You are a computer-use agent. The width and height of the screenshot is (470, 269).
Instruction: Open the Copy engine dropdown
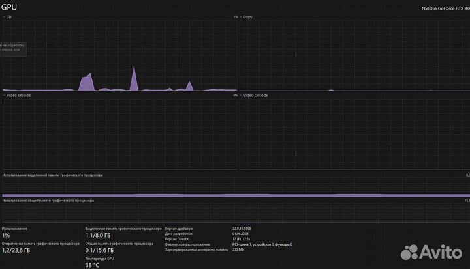coord(247,16)
